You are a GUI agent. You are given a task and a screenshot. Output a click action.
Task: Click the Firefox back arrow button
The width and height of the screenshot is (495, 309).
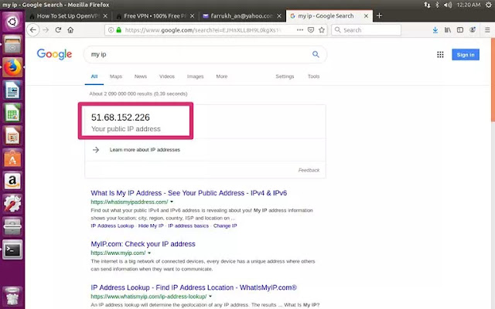click(x=33, y=30)
